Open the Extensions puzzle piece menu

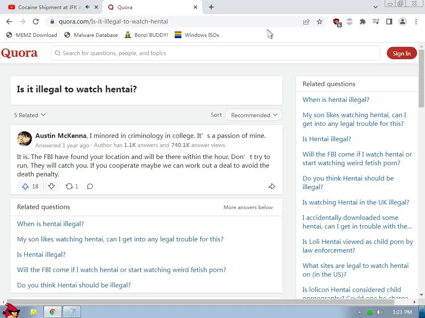pyautogui.click(x=362, y=22)
